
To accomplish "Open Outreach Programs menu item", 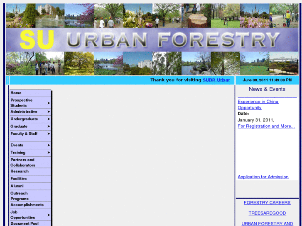I will click(x=30, y=196).
